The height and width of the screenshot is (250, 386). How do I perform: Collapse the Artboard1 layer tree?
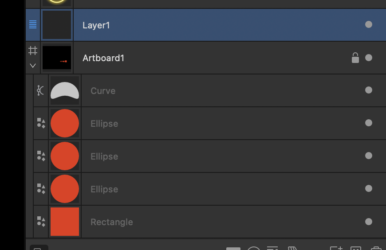coord(33,66)
